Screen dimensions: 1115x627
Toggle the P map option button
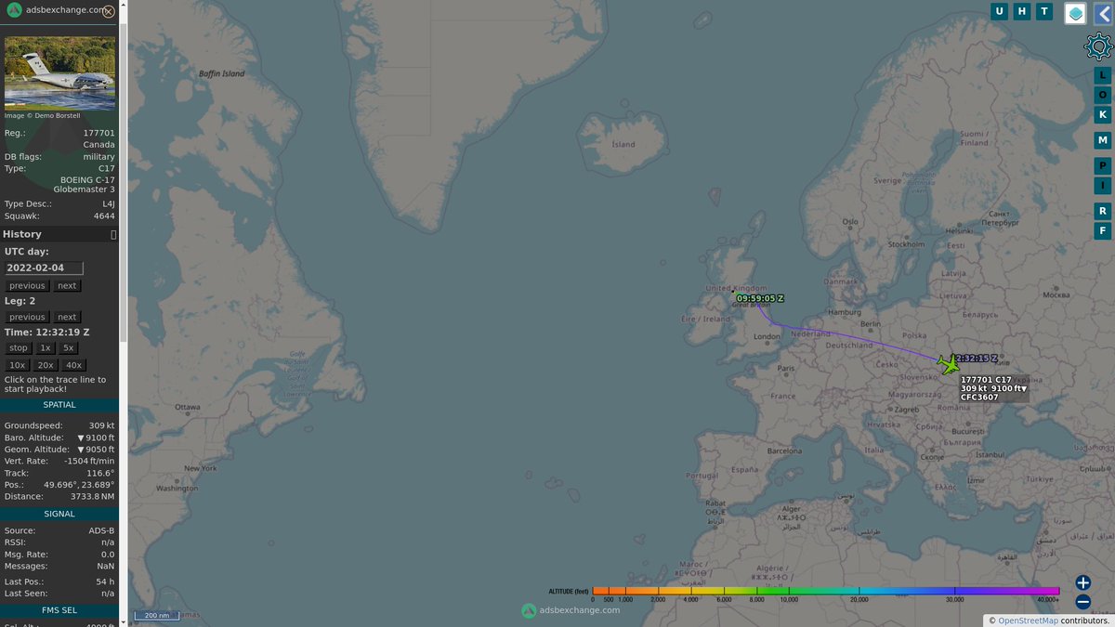click(x=1103, y=165)
